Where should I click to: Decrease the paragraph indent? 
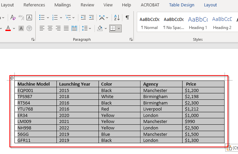(x=83, y=18)
